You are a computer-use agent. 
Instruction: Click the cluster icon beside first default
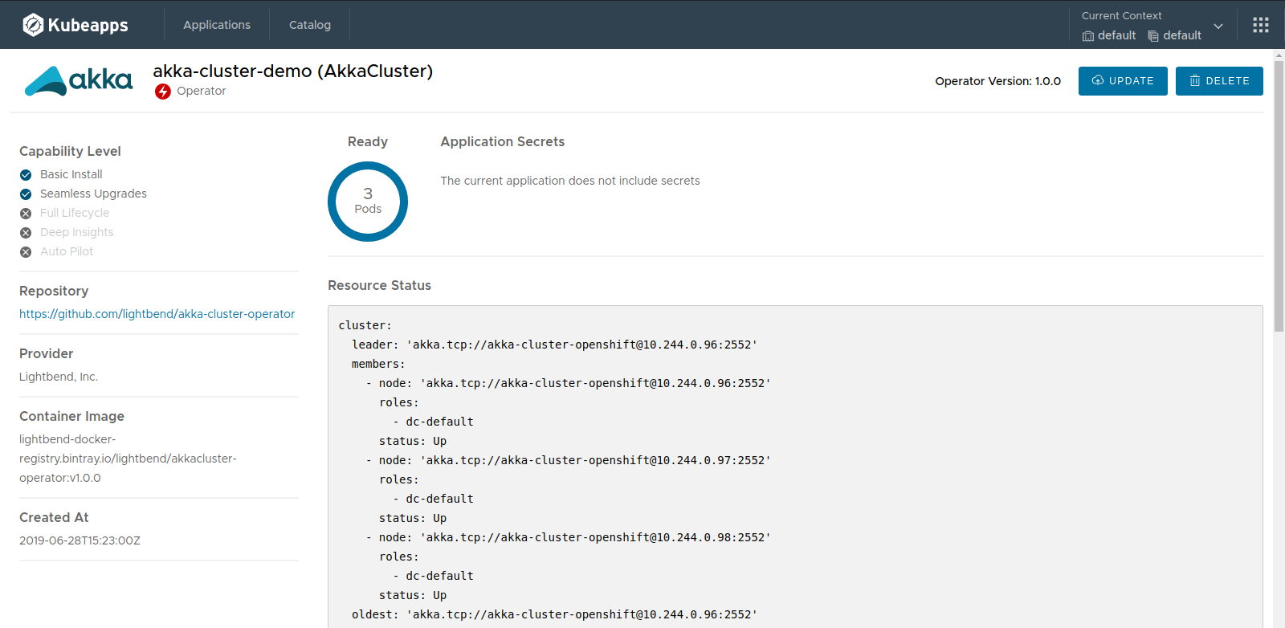click(x=1088, y=36)
